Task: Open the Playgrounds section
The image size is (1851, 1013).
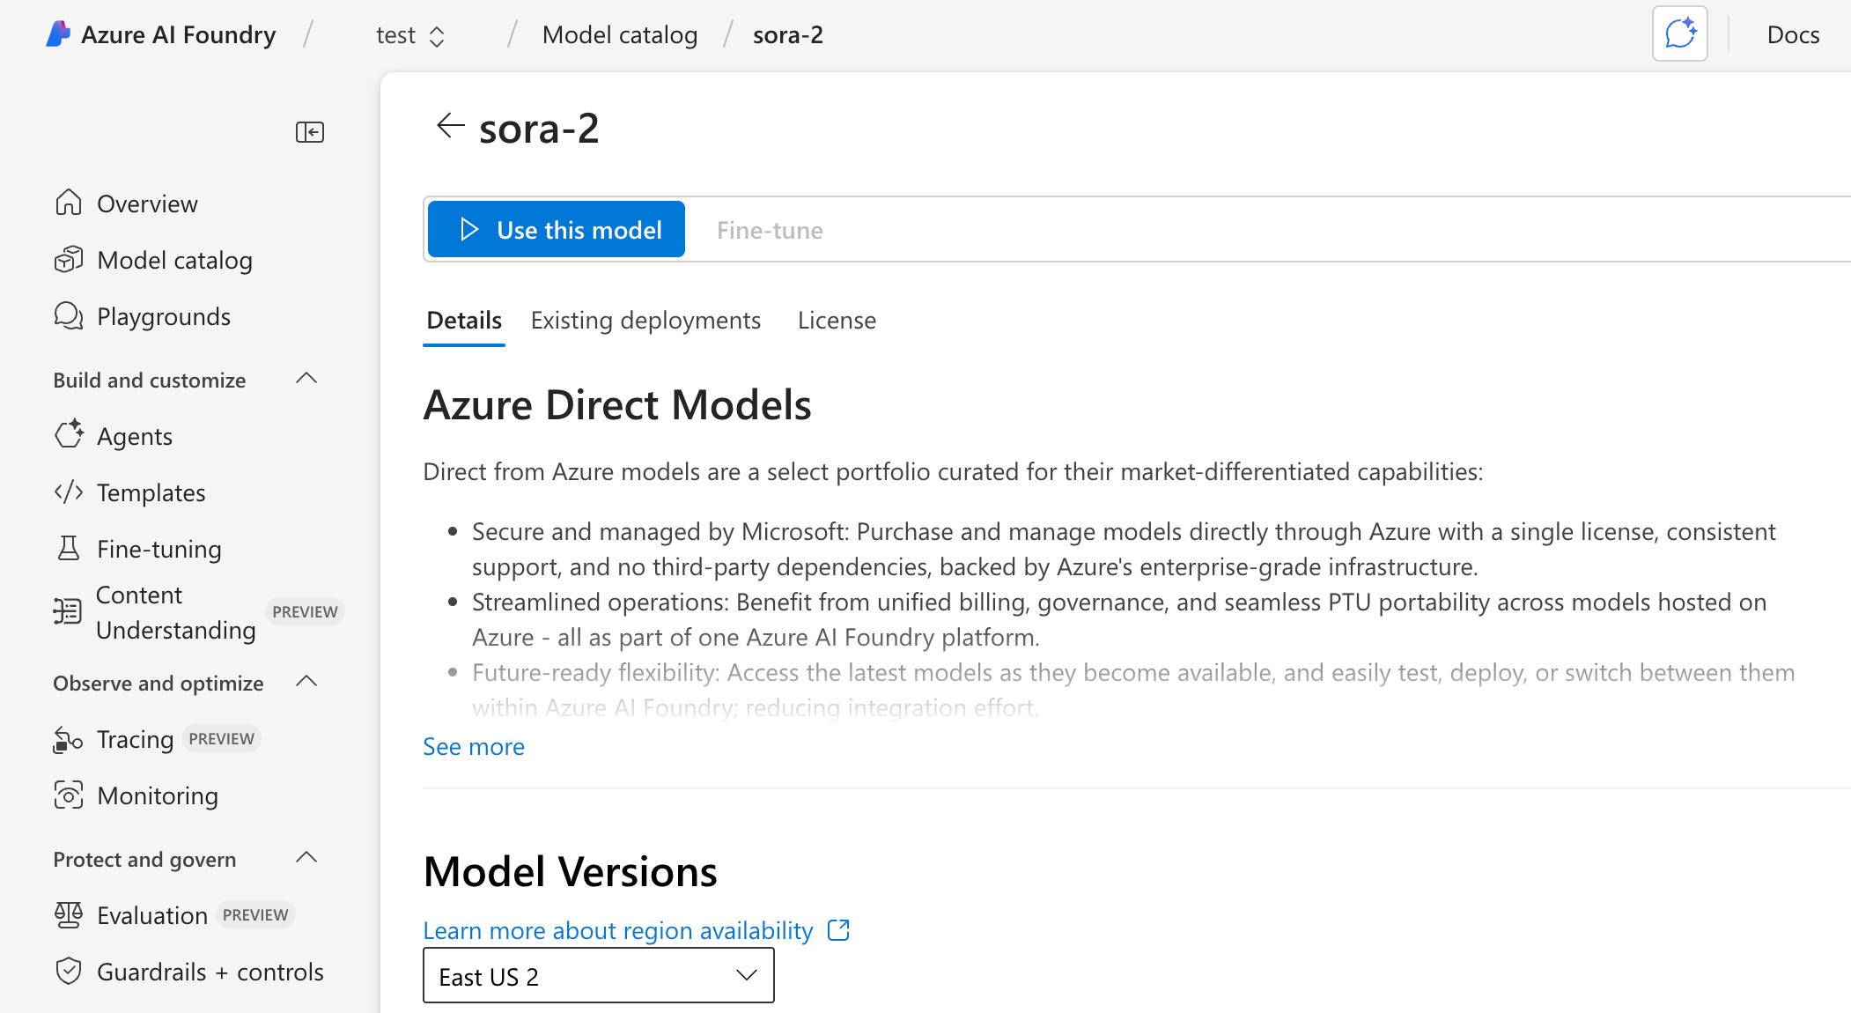Action: pyautogui.click(x=164, y=315)
